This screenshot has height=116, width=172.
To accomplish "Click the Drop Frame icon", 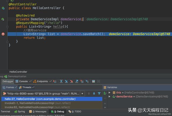I will (x=82, y=81).
